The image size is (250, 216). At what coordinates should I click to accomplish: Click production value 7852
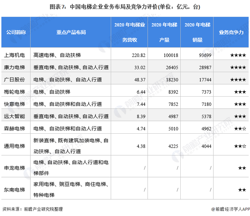coord(173,104)
